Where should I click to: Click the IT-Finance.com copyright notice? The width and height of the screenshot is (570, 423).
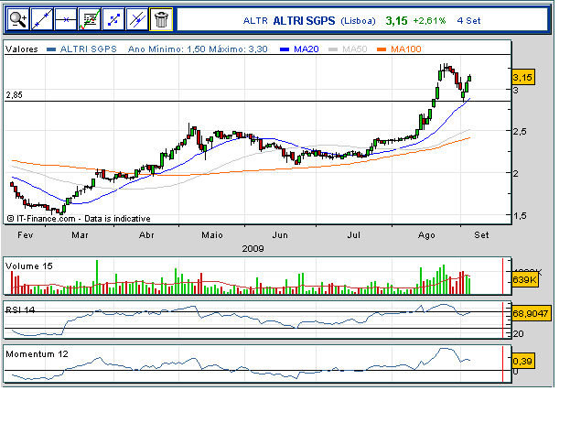(79, 219)
